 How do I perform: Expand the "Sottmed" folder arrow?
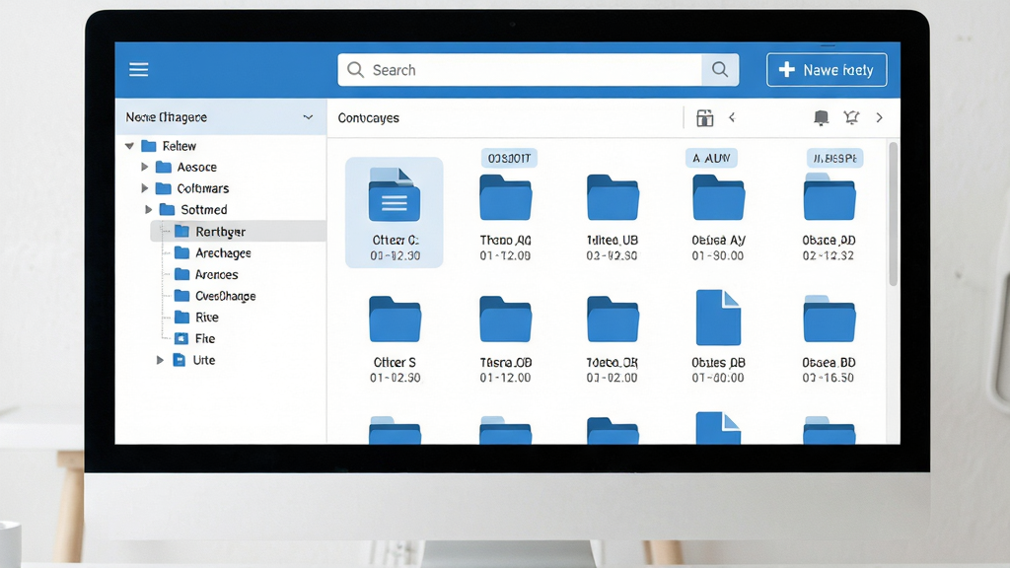pyautogui.click(x=148, y=209)
